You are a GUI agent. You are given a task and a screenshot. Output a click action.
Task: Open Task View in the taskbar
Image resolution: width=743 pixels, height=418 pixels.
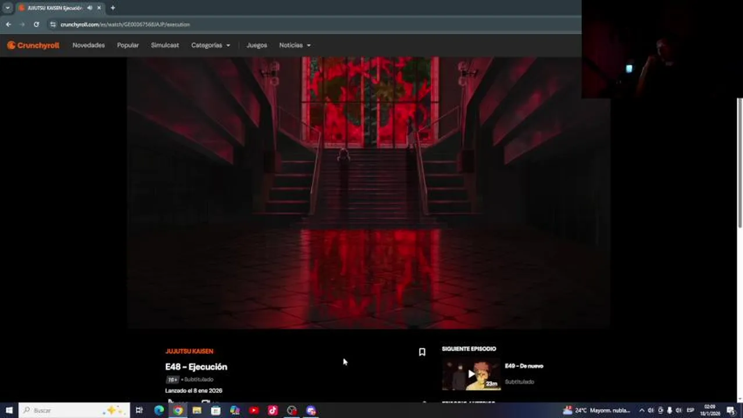click(x=139, y=410)
